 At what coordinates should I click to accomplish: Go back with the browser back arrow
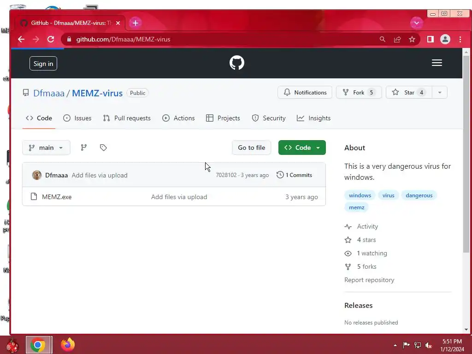click(x=21, y=40)
